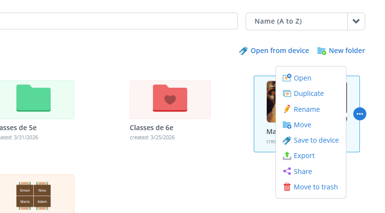Expand the sort order dropdown arrow
Image resolution: width=385 pixels, height=213 pixels.
(x=356, y=21)
